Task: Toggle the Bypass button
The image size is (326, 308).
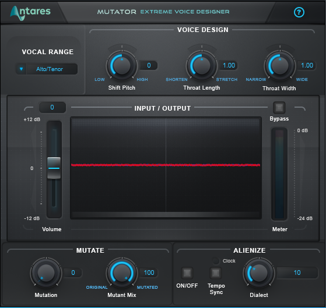Action: [279, 108]
